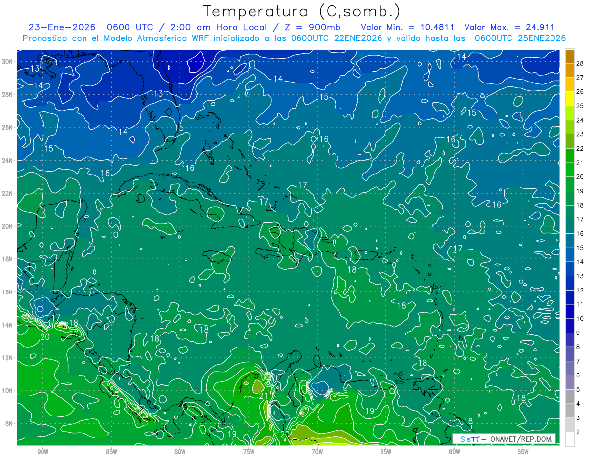Click the "26N" latitude axis label
This screenshot has height=458, width=593.
tap(7, 127)
